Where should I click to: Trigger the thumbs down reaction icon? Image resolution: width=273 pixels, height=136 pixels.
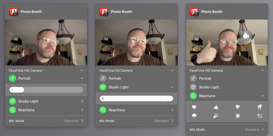point(238,107)
